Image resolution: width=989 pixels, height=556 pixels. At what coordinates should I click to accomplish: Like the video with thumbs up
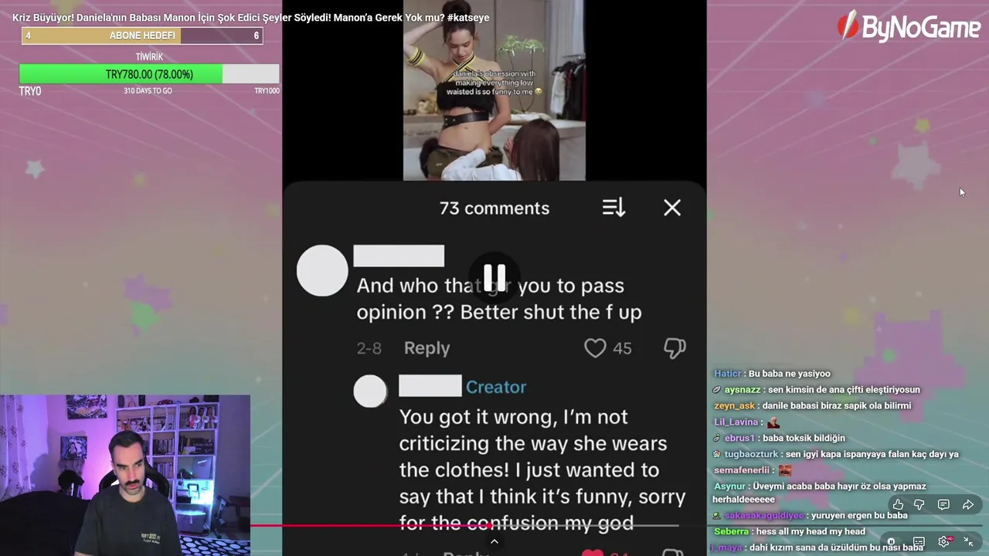(x=898, y=505)
